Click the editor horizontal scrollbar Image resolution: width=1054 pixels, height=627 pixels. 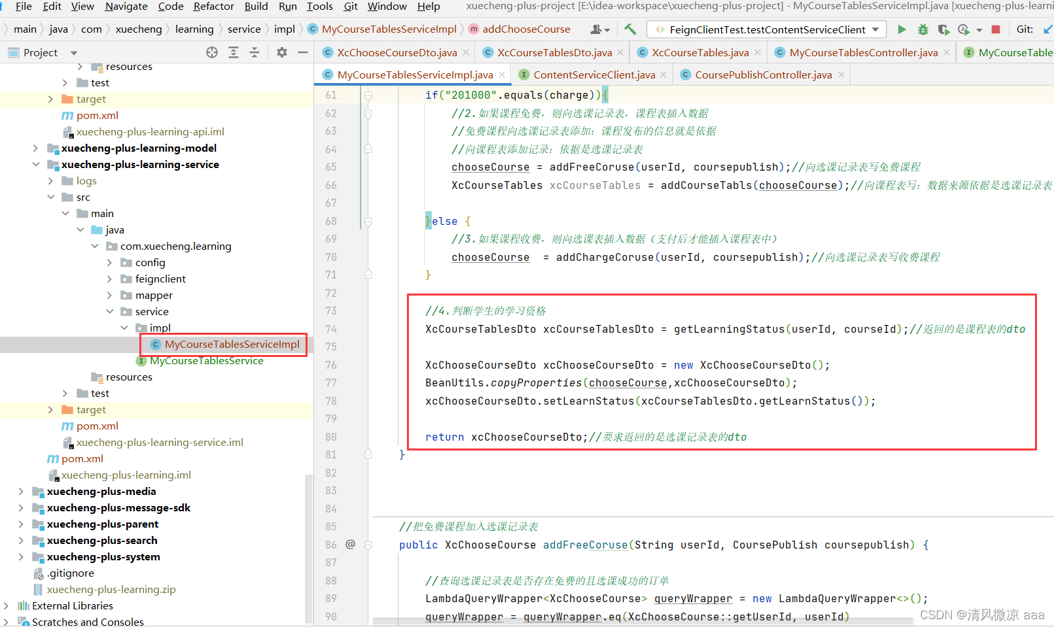(643, 620)
